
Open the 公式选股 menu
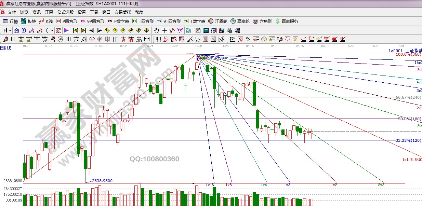(65, 12)
